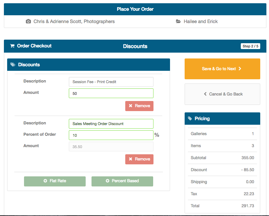Viewport: 269px width, 216px height.
Task: Cancel & Go Back to previous step
Action: pos(222,94)
